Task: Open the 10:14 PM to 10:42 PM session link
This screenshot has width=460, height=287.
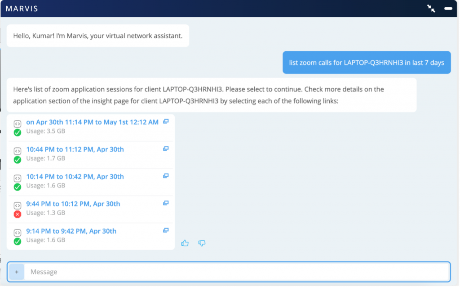Action: point(75,177)
